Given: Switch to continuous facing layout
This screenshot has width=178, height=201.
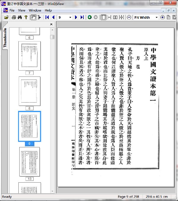Looking at the screenshot, I should pyautogui.click(x=121, y=17).
